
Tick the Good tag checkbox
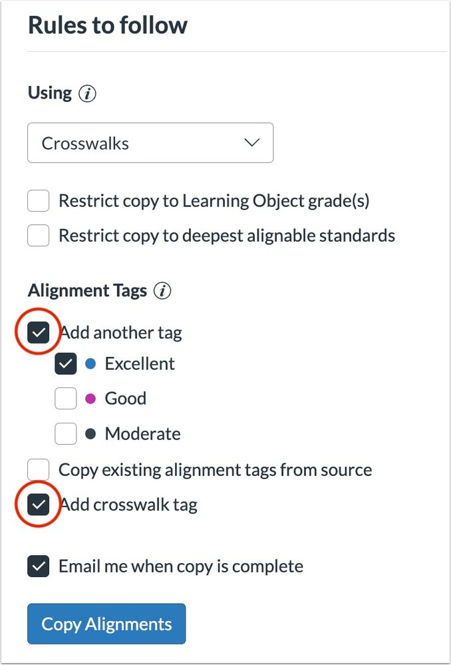66,398
